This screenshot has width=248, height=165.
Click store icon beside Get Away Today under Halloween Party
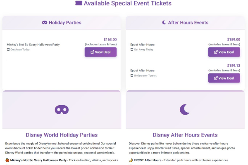(8, 49)
